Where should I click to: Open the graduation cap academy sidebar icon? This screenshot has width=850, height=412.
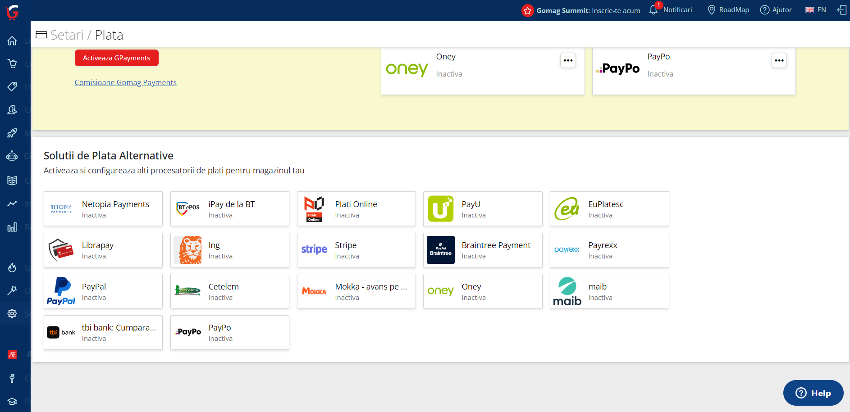12,401
